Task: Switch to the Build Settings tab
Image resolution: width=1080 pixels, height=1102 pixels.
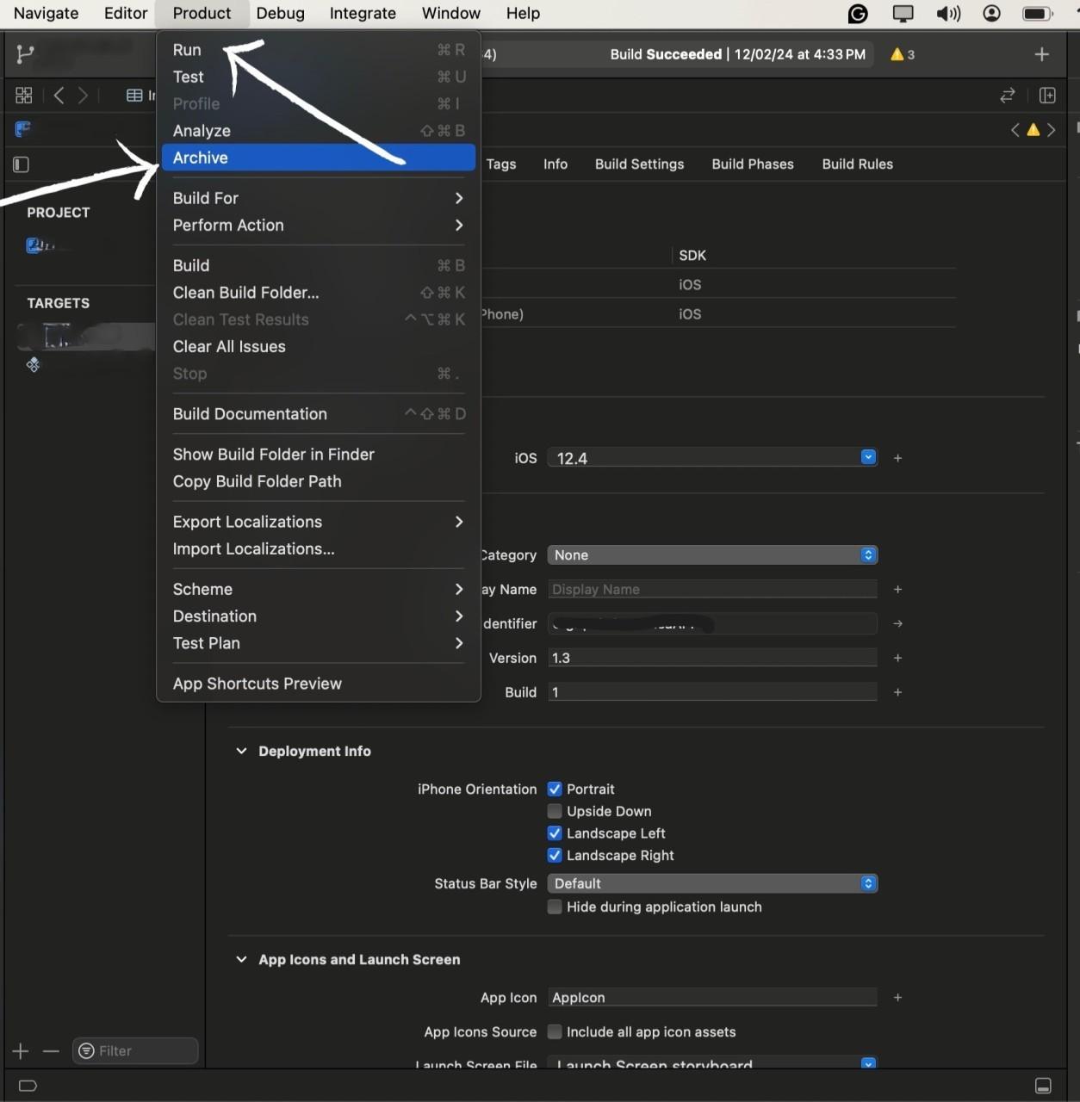Action: pos(639,164)
